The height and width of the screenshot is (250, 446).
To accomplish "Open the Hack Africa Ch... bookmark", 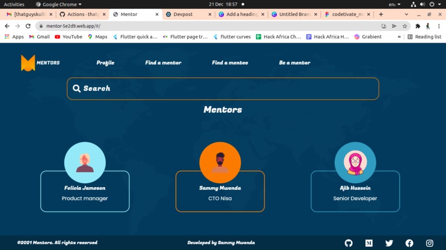I will click(278, 36).
